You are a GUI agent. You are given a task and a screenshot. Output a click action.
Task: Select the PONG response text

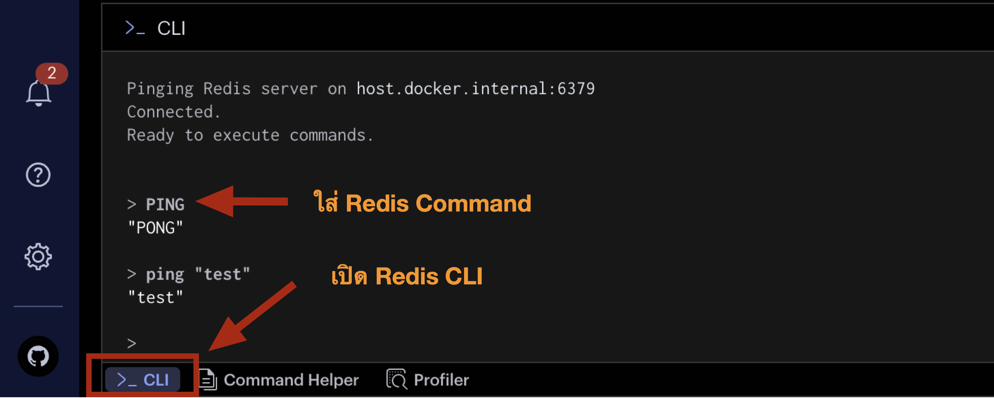click(155, 227)
